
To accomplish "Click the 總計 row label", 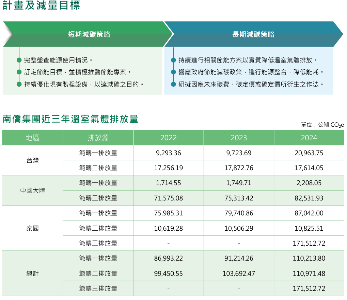I will (33, 273).
